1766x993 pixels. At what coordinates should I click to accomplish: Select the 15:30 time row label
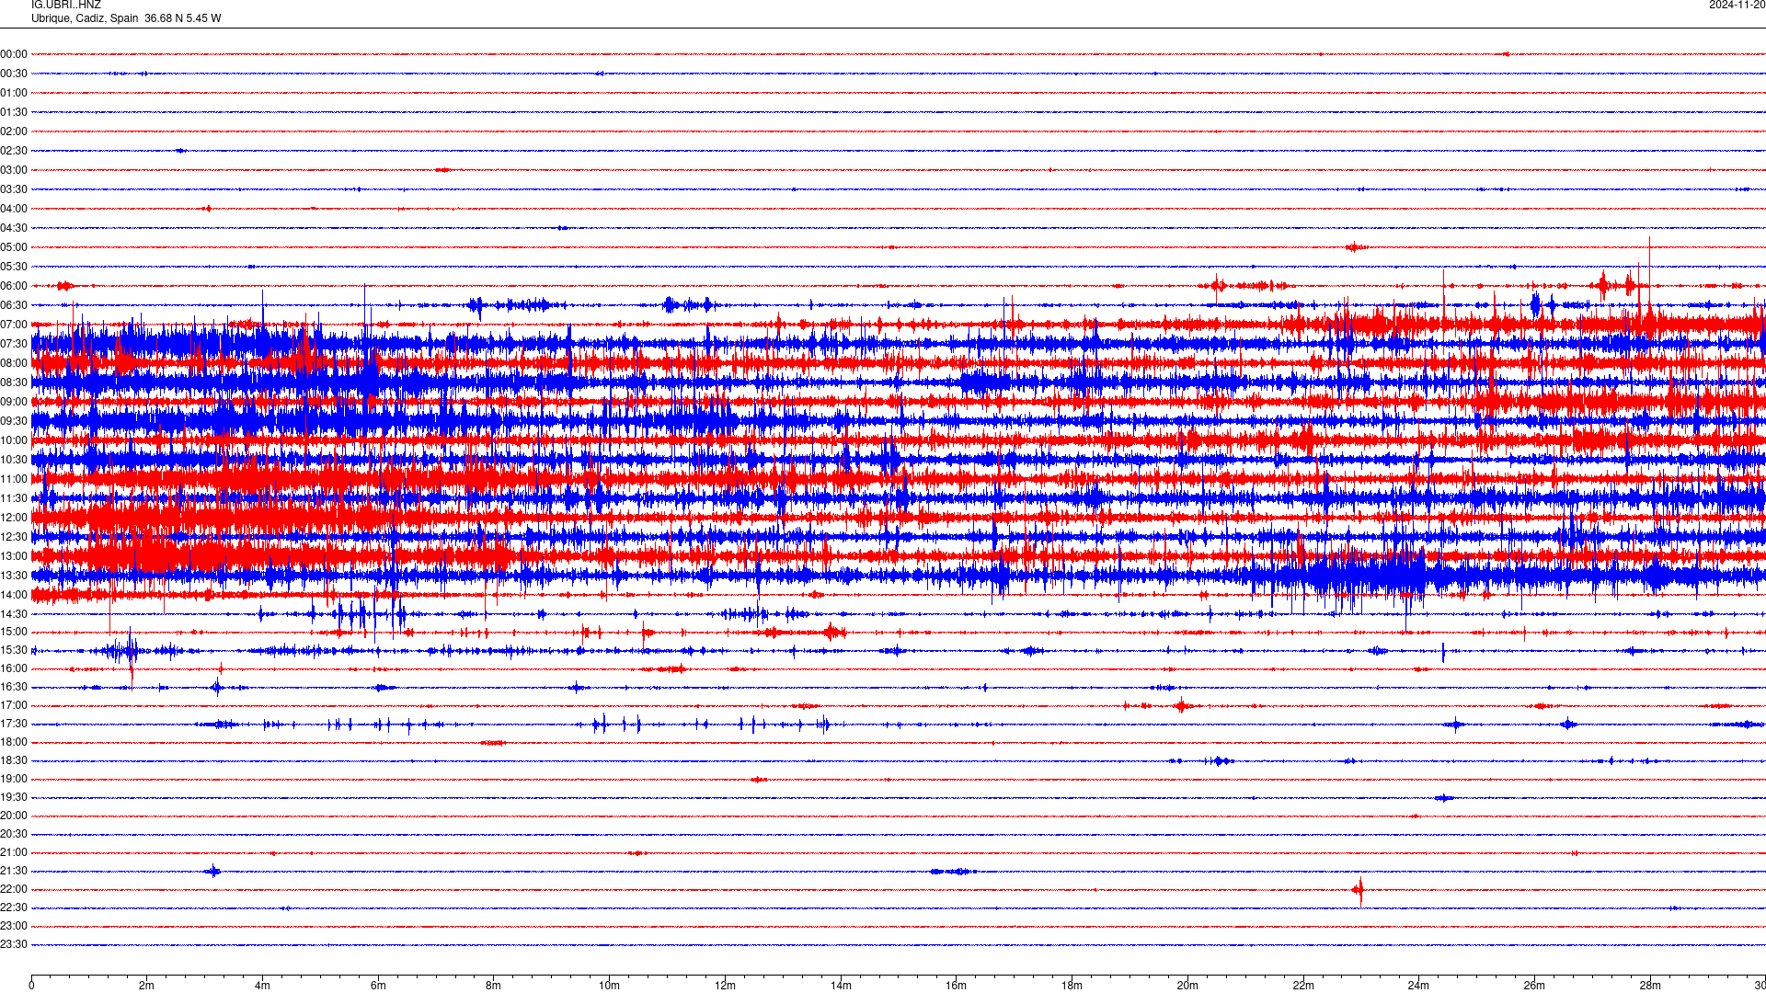(14, 650)
